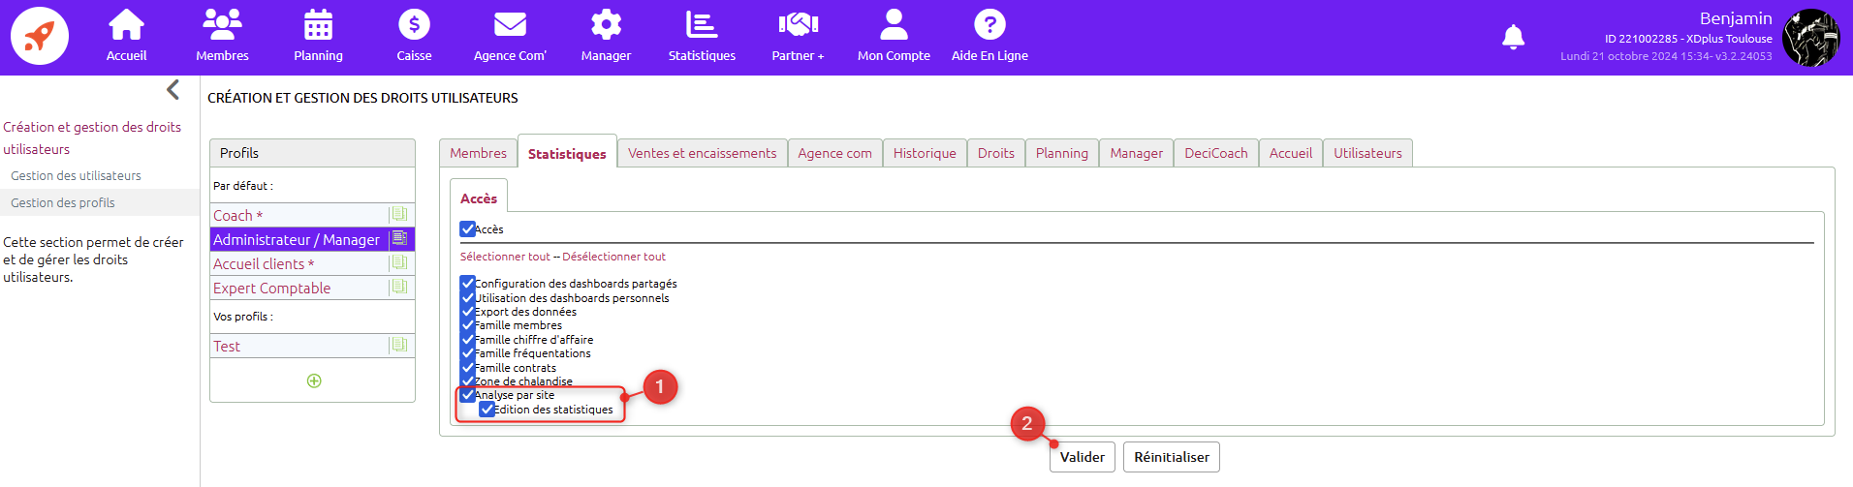Toggle the Analyse par site checkbox
Screen dimensions: 1853x487
468,395
